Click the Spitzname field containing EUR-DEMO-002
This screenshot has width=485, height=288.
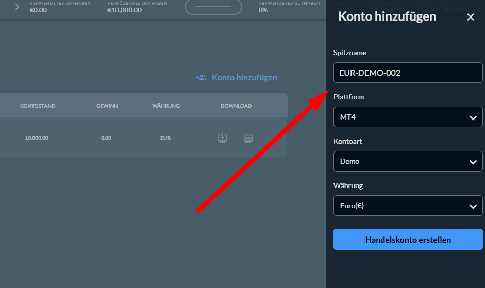click(408, 73)
